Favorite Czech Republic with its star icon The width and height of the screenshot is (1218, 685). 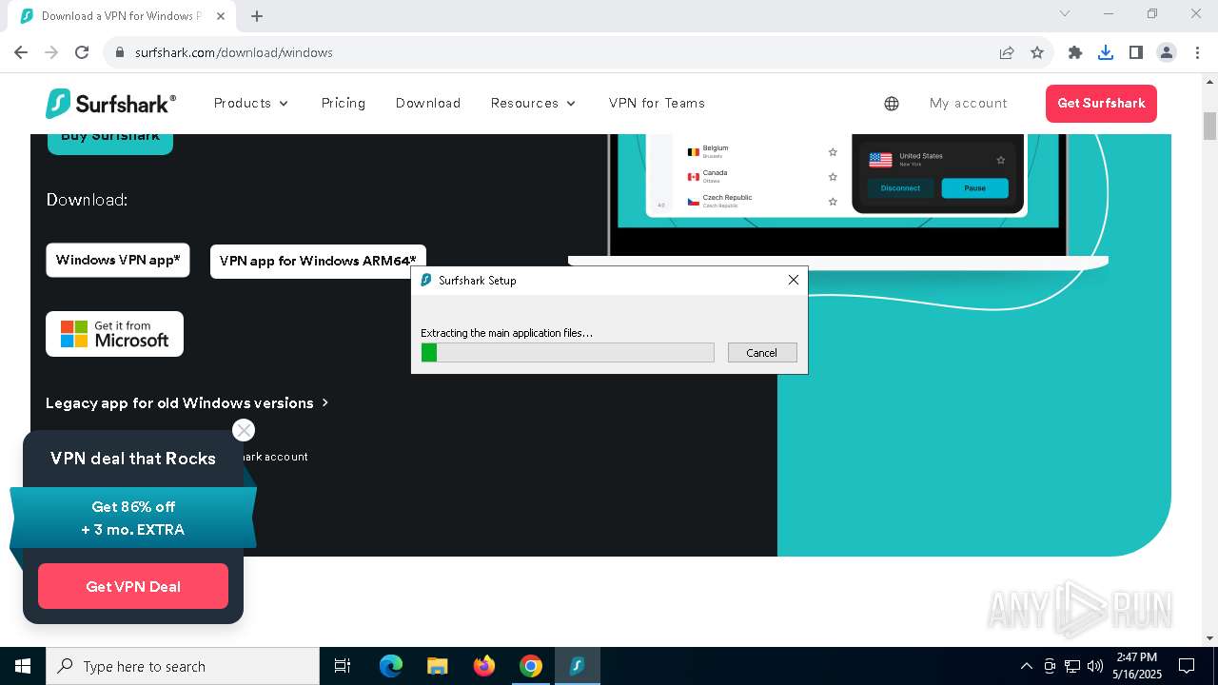833,202
